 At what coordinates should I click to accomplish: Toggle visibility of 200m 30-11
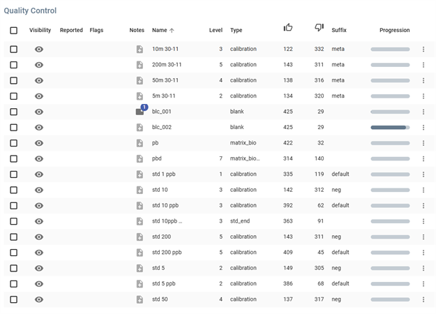[x=39, y=65]
